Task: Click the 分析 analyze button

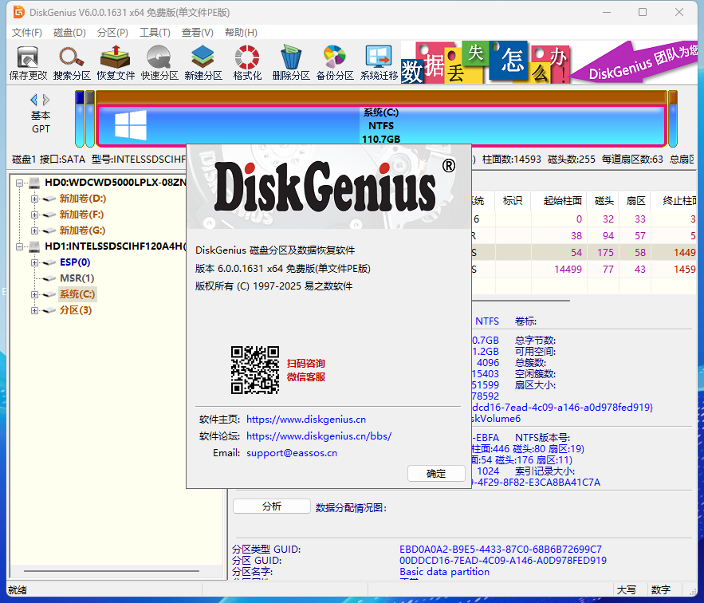Action: coord(272,506)
